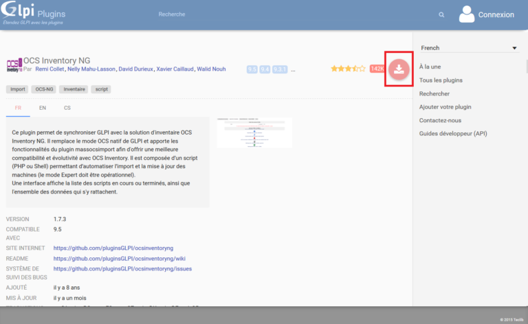528x324 pixels.
Task: Switch to the EN description tab
Action: [x=43, y=108]
